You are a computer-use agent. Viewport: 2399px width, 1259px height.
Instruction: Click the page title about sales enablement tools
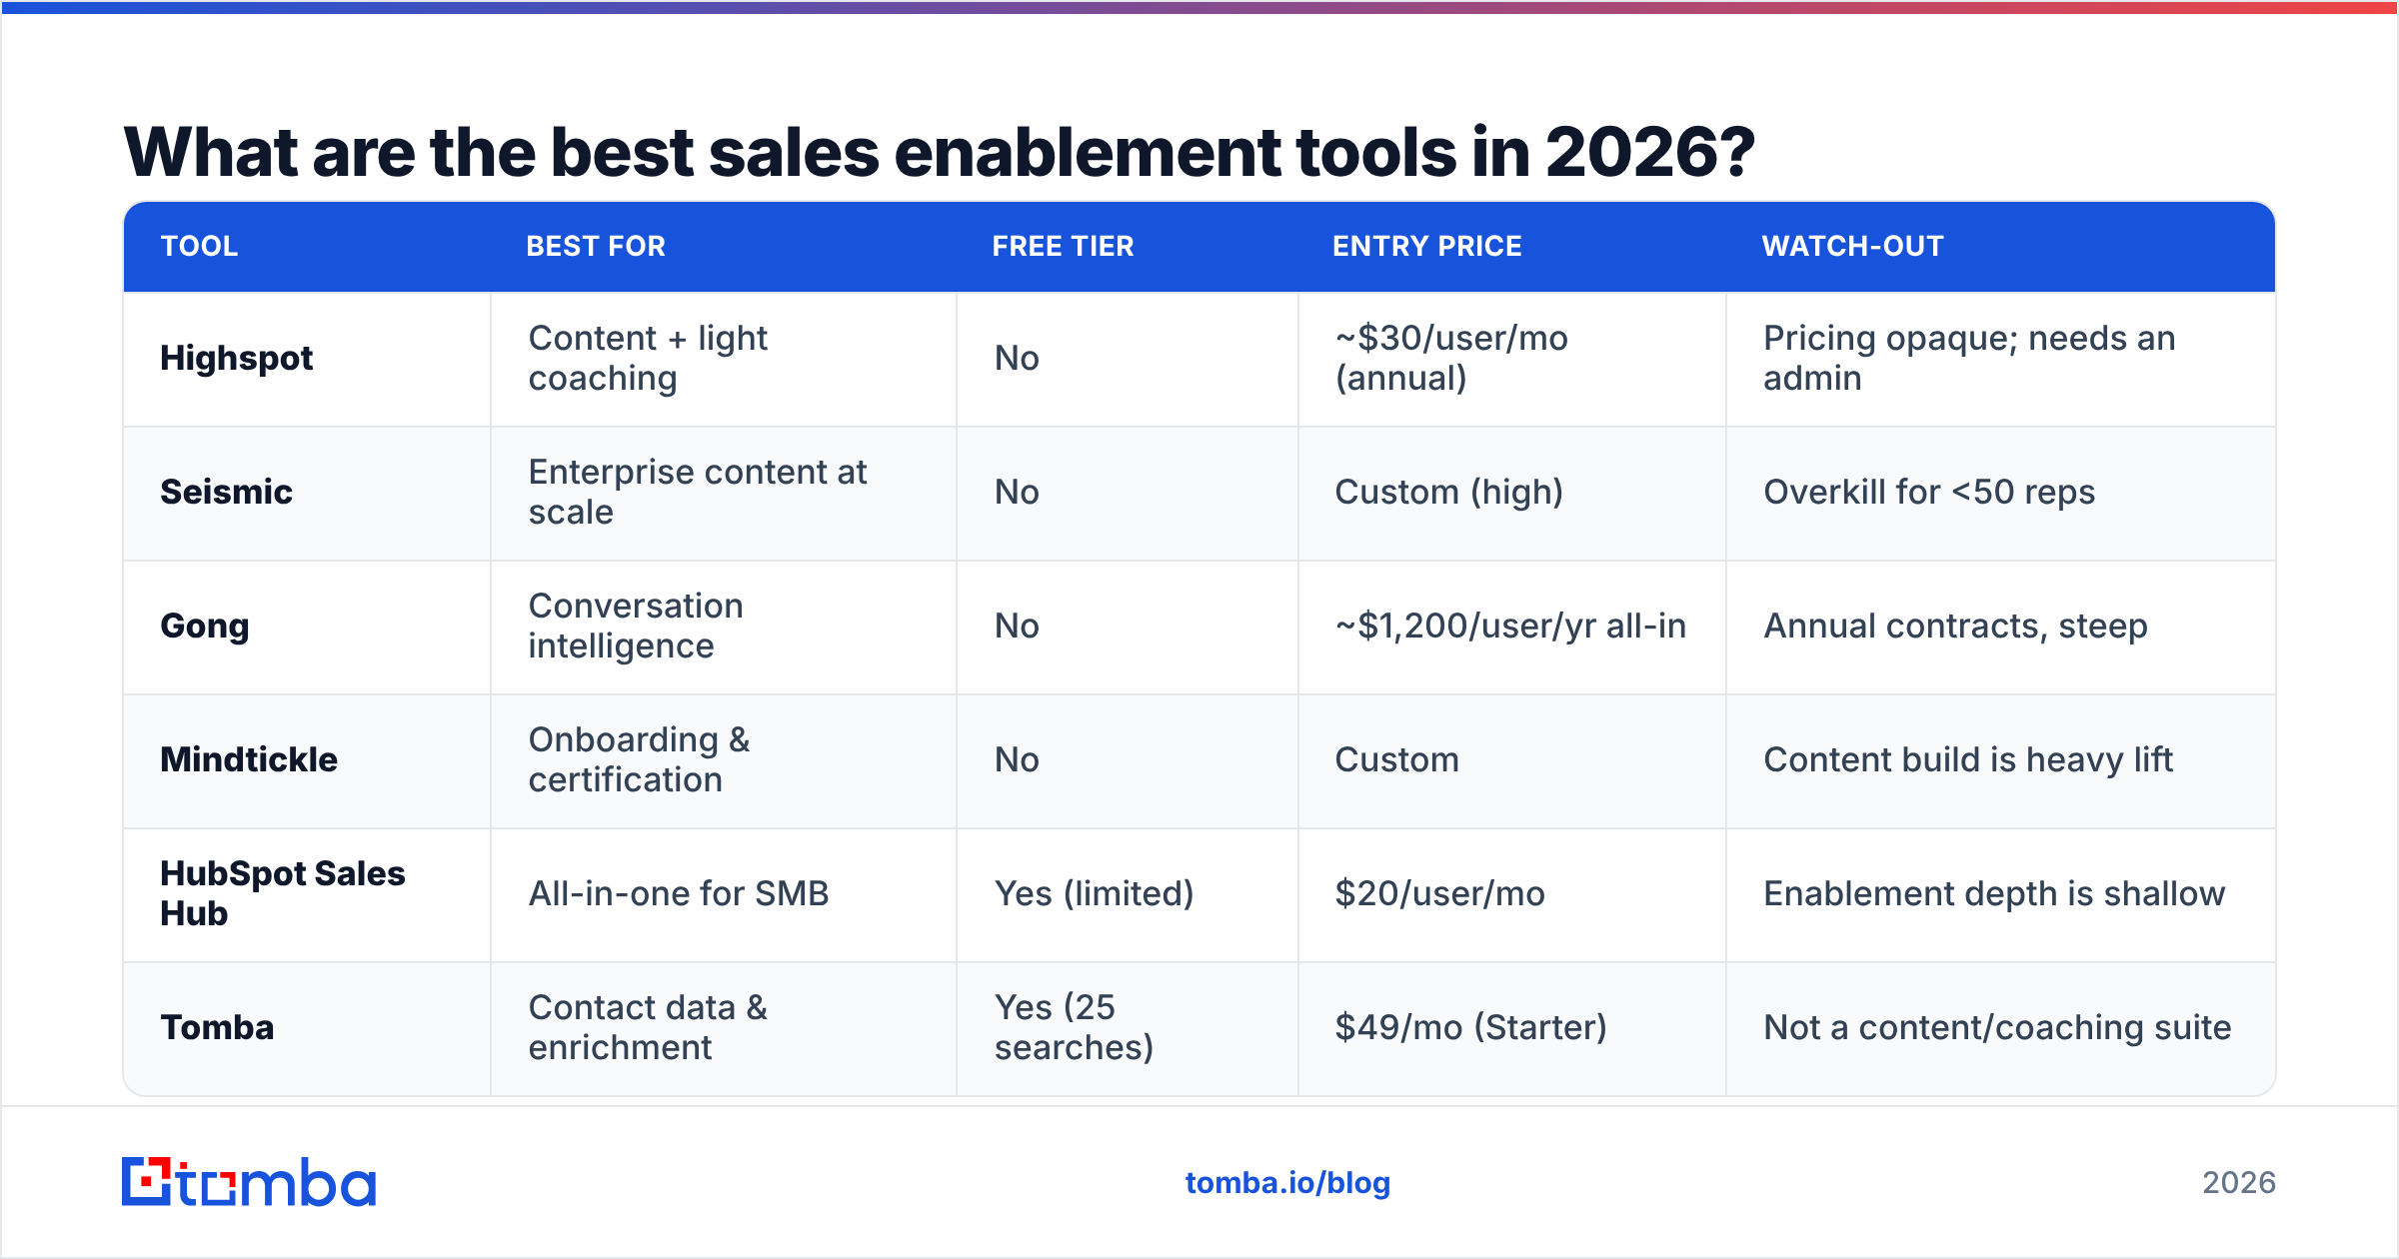pyautogui.click(x=940, y=152)
